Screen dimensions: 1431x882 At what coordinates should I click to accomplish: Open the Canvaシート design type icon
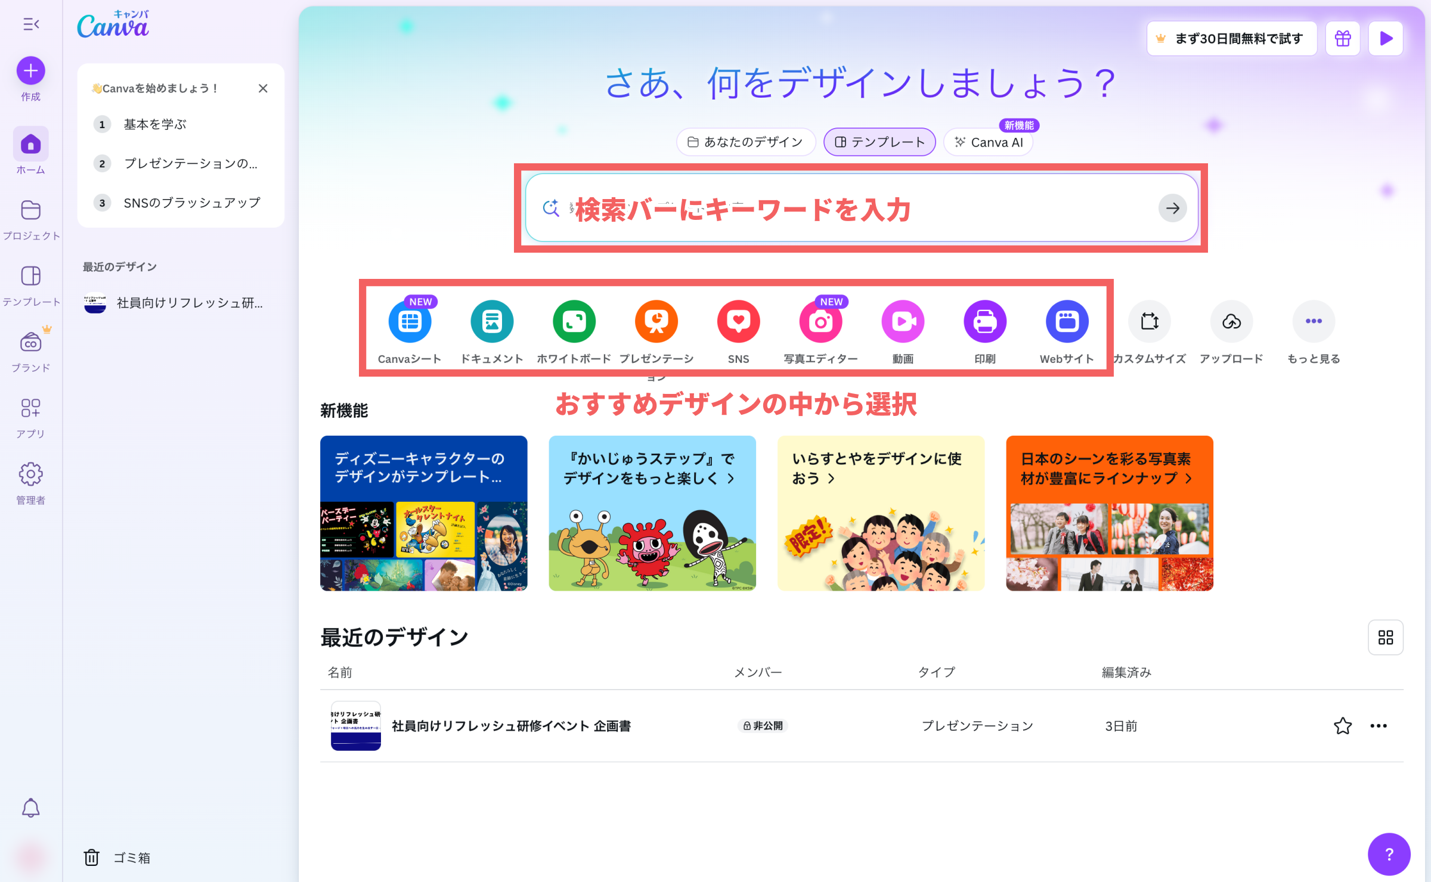pyautogui.click(x=410, y=321)
